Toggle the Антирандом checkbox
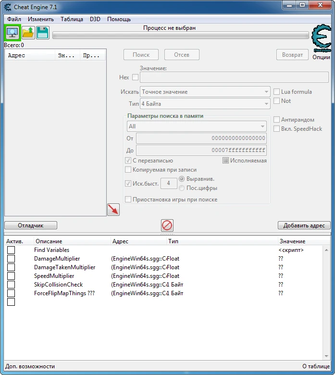Viewport: 335px width, 375px height. tap(276, 119)
